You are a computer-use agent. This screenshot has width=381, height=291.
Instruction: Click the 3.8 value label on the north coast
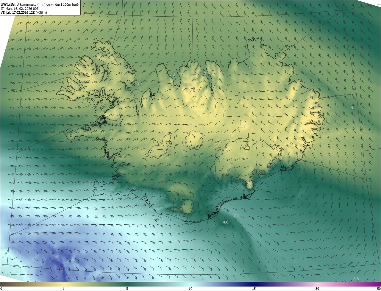pos(172,74)
